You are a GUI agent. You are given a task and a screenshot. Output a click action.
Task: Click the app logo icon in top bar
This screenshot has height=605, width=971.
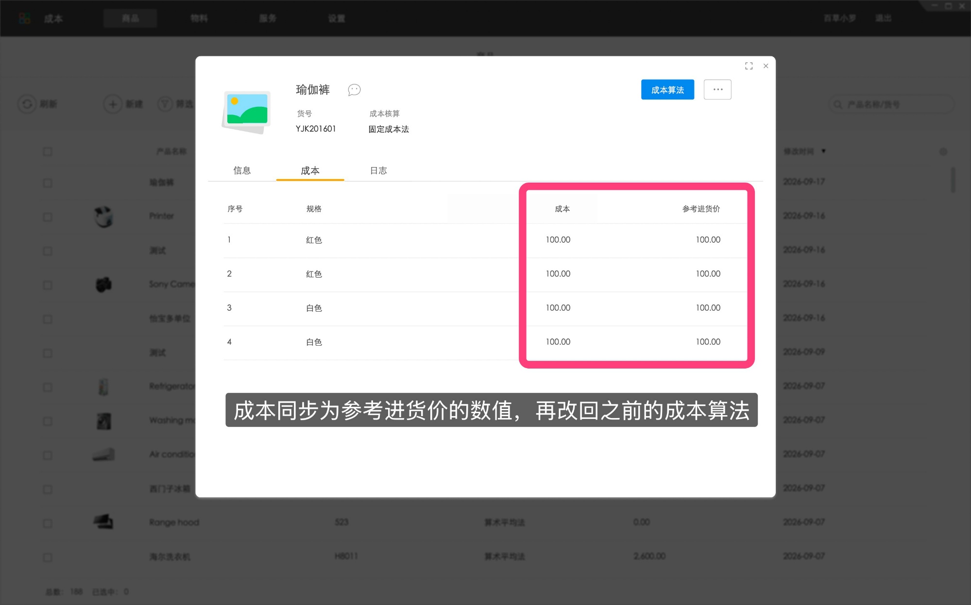coord(25,18)
